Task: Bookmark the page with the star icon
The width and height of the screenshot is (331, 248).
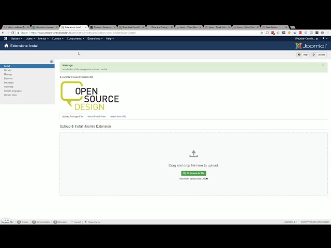Action: tap(262, 33)
